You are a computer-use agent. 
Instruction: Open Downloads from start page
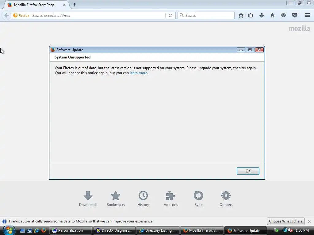pyautogui.click(x=88, y=199)
